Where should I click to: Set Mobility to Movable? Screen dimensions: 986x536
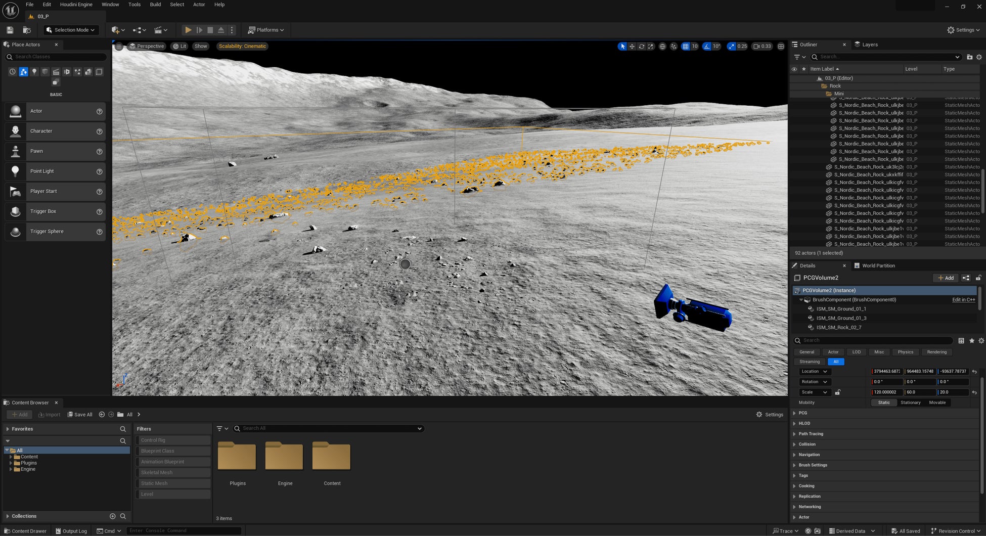click(x=937, y=403)
